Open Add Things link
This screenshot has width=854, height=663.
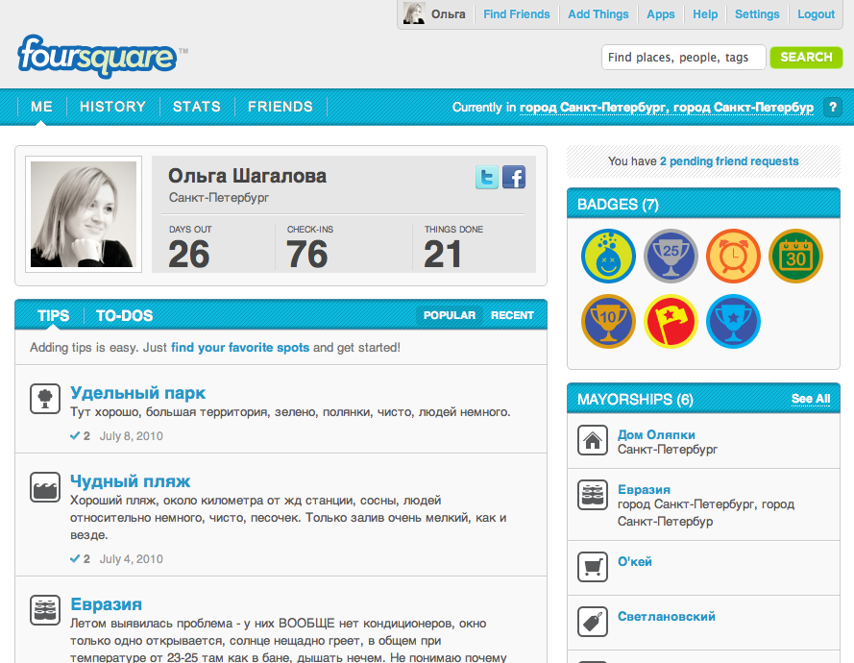point(598,14)
